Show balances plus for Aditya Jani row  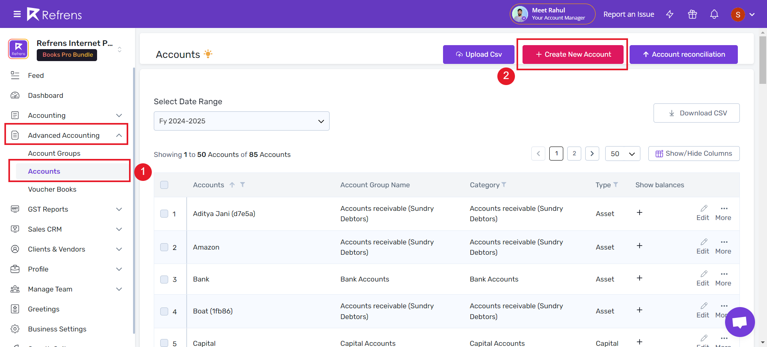click(x=640, y=212)
